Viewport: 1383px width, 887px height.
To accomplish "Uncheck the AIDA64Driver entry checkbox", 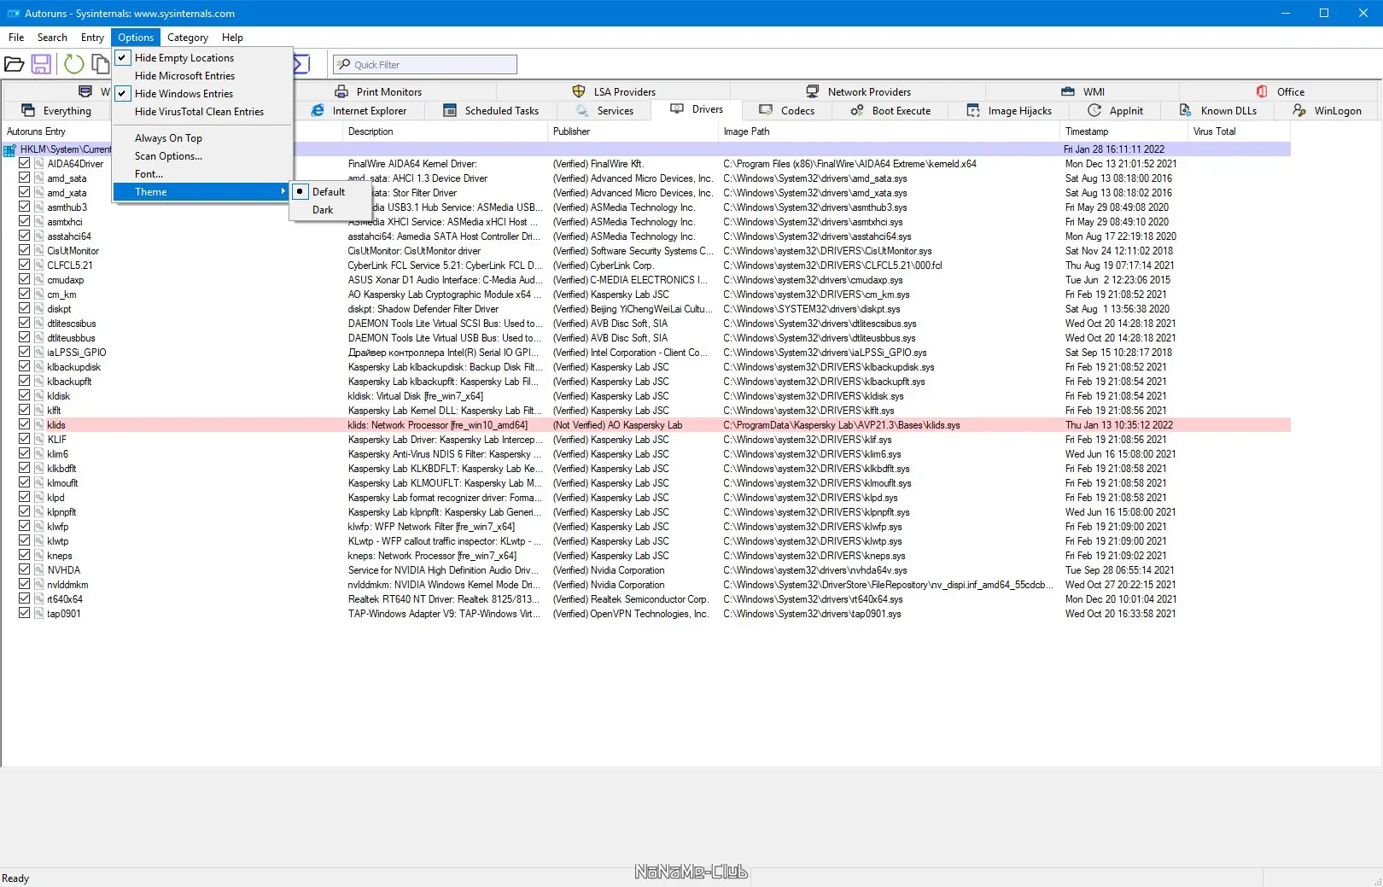I will pyautogui.click(x=25, y=163).
